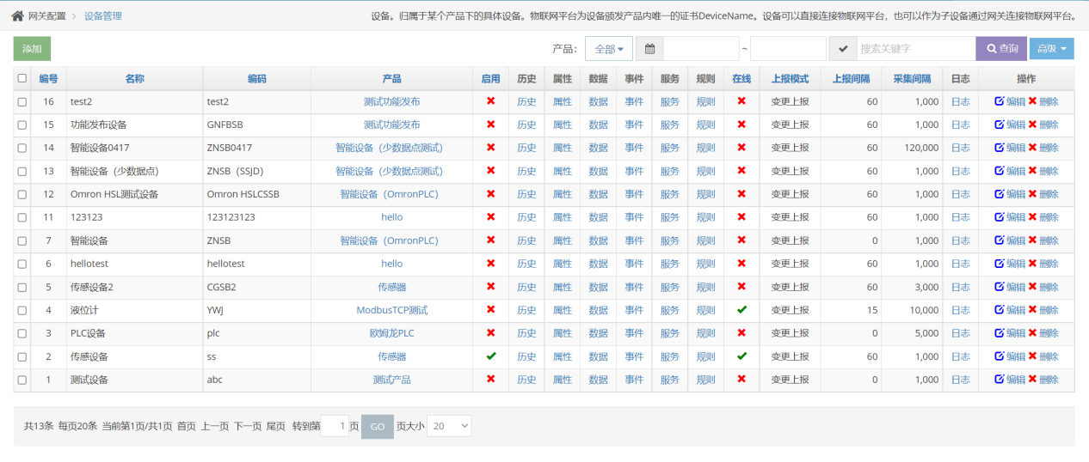
Task: Open the page size dropdown showing 20
Action: [x=449, y=426]
